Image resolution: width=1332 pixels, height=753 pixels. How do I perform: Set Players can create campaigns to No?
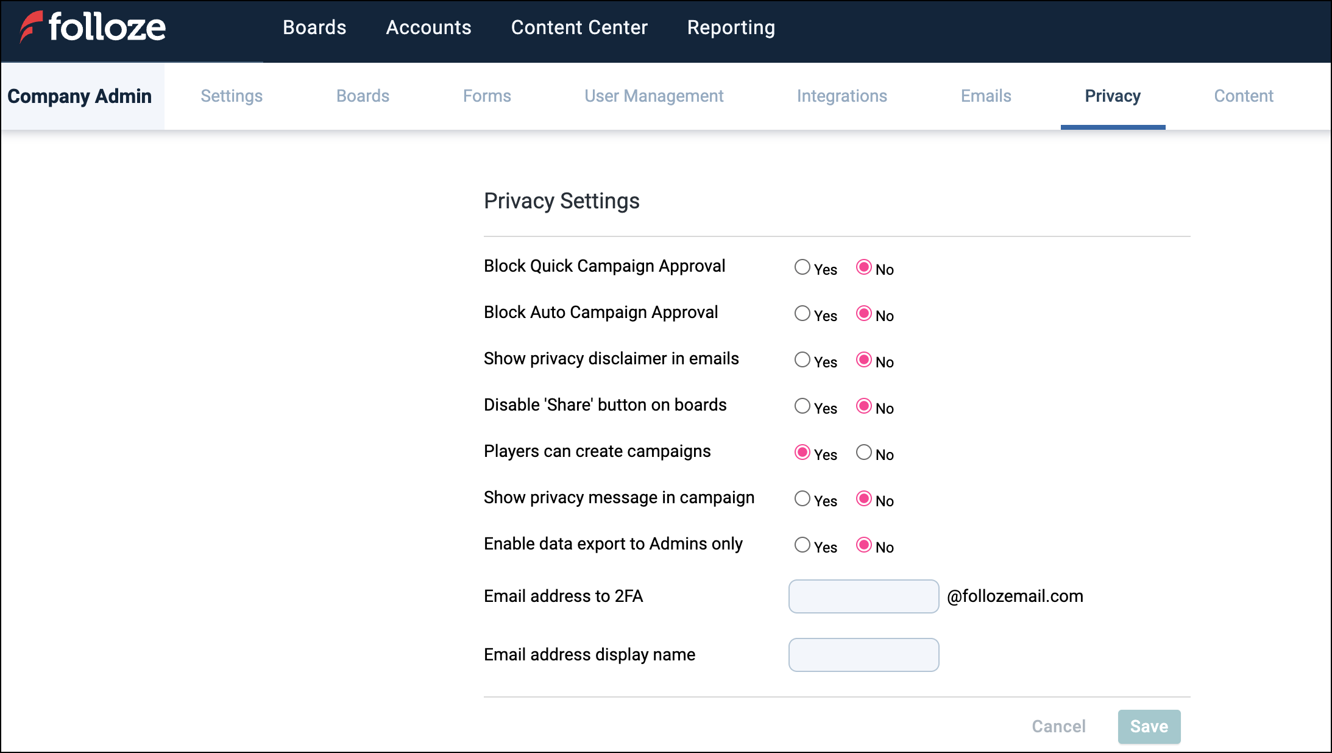[x=864, y=453]
